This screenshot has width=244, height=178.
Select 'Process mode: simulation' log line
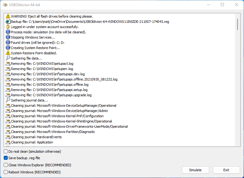point(48,32)
